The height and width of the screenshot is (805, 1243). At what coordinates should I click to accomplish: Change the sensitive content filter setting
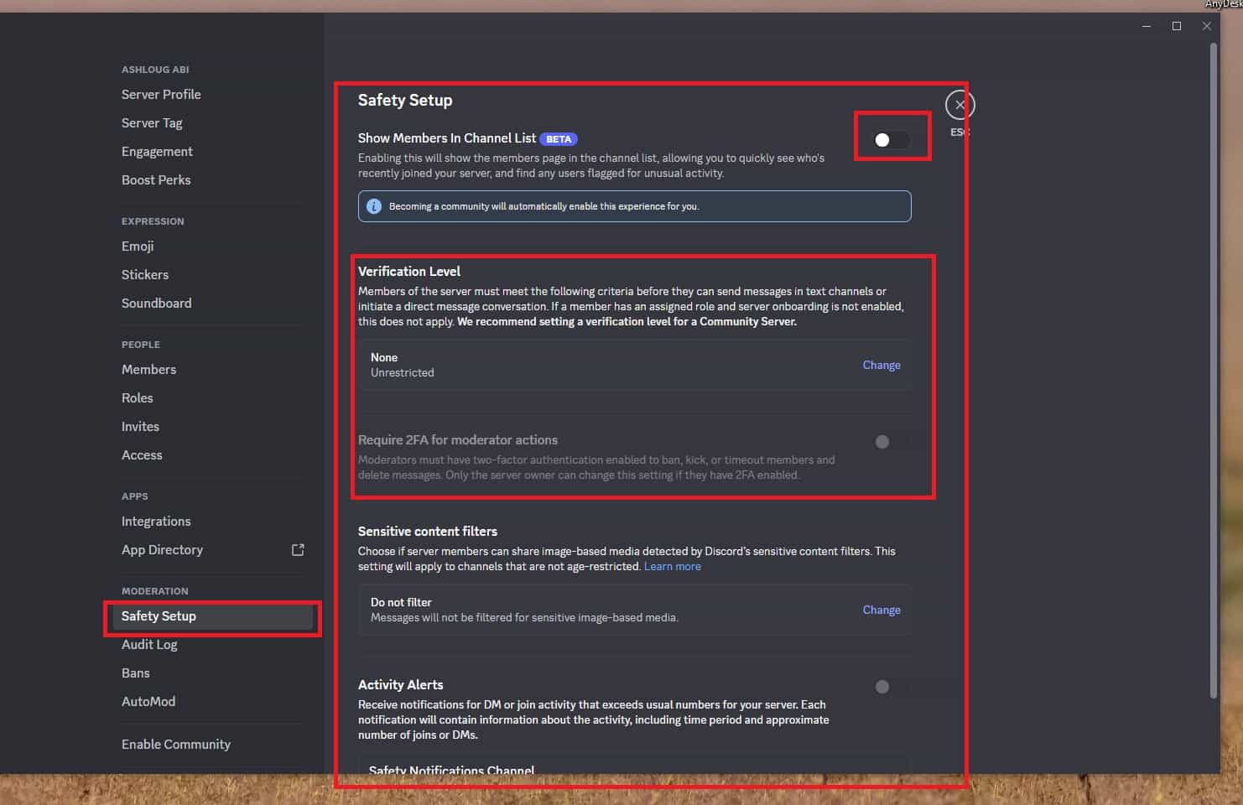pos(881,610)
